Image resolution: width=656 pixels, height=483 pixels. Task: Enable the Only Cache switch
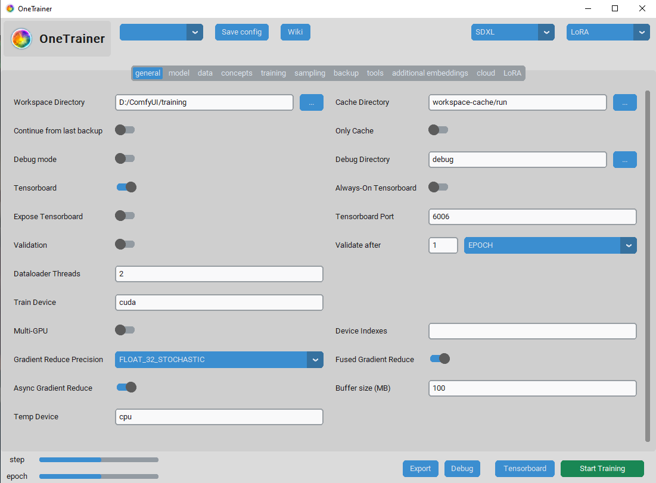pos(439,130)
